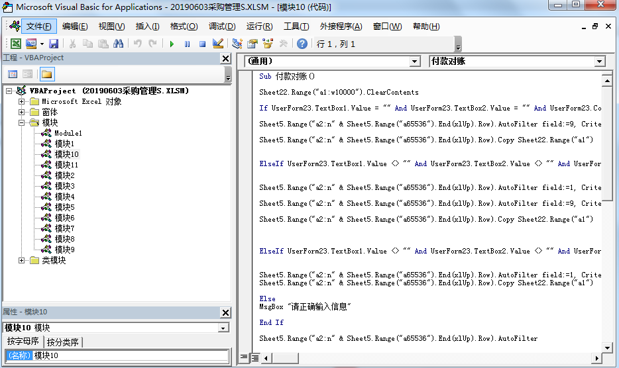Open the 格式(O) menu
Viewport: 619px width, 368px height.
184,26
